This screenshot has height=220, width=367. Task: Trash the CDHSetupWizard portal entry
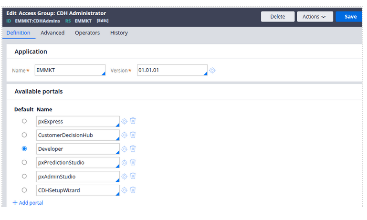(133, 190)
